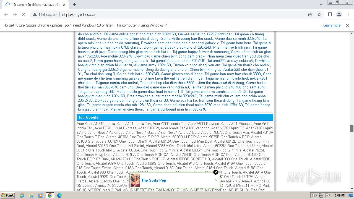354x199 pixels.
Task: Open the Windows Start menu
Action: (8, 195)
